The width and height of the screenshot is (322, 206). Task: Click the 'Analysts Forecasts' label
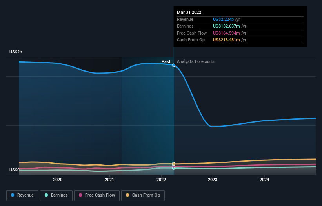195,62
